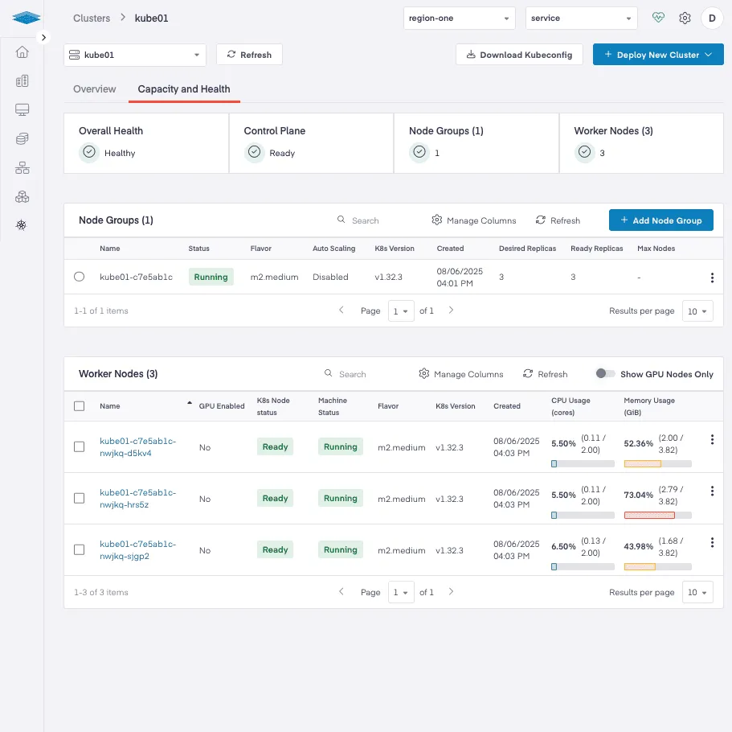
Task: Click the Running status badge of node group
Action: click(211, 277)
